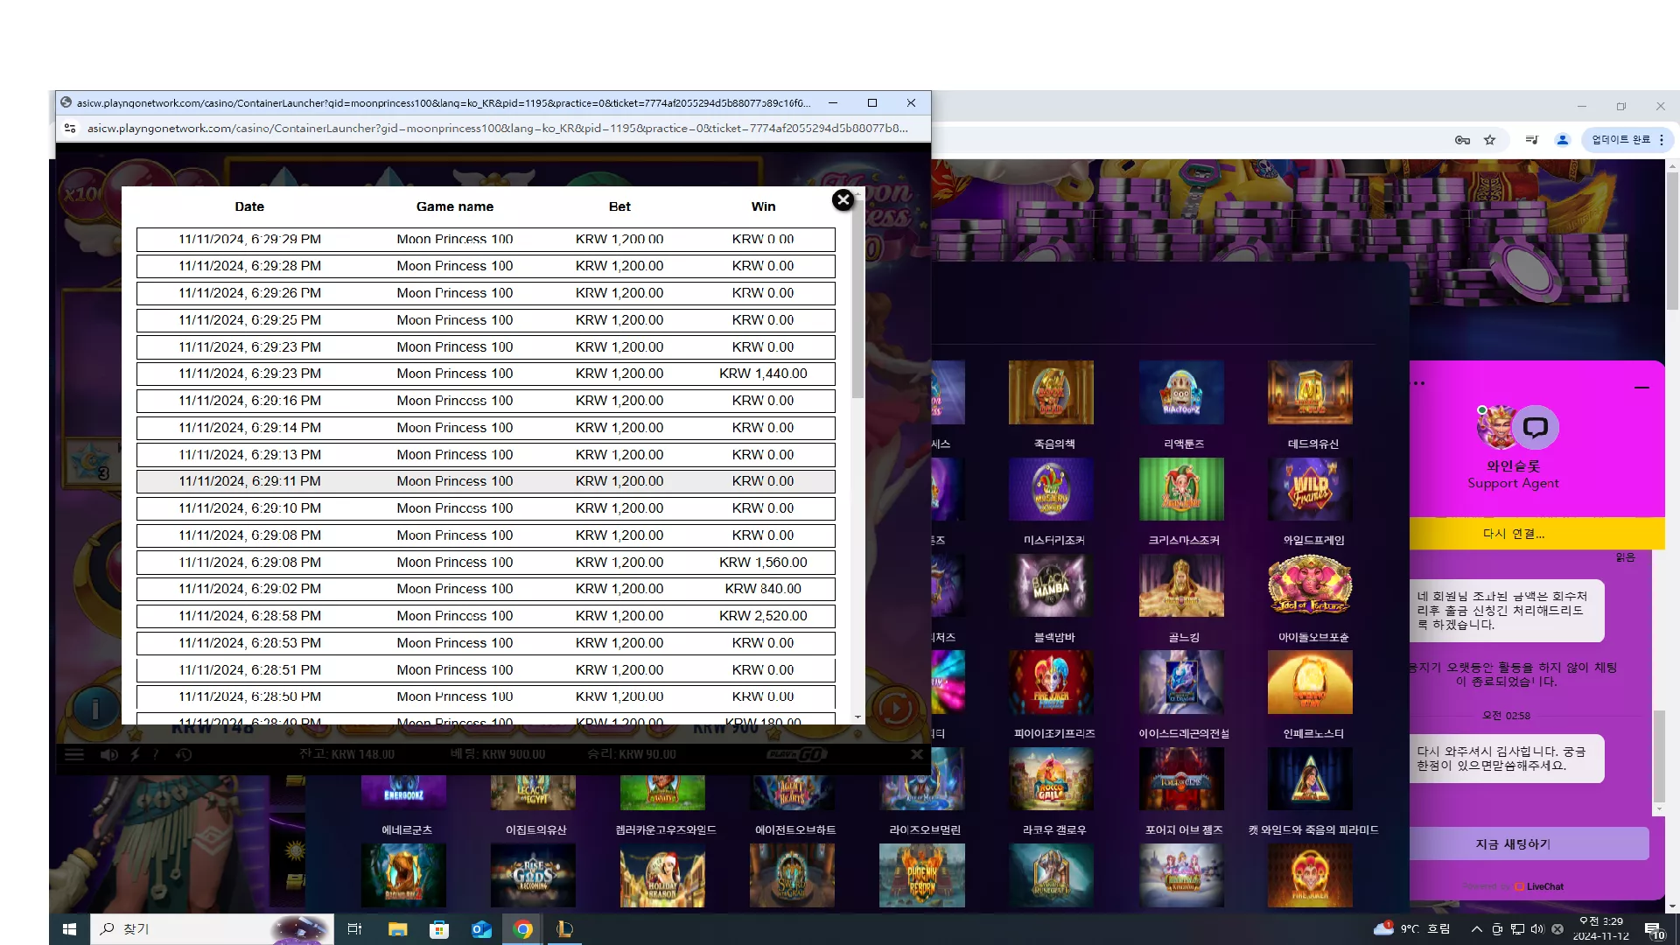Open the 아이돌오브포춘 game

(1310, 585)
